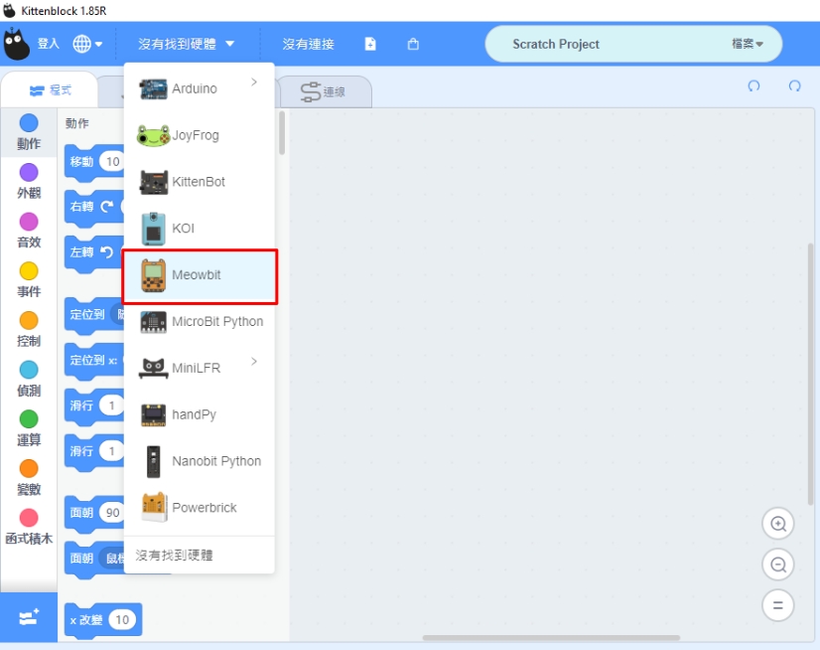Click the zoom in magnifier button
This screenshot has height=650, width=820.
[x=778, y=524]
